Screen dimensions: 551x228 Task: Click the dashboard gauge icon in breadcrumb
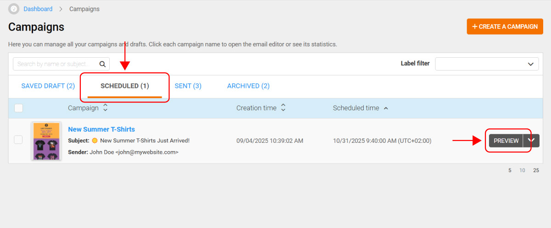point(14,9)
